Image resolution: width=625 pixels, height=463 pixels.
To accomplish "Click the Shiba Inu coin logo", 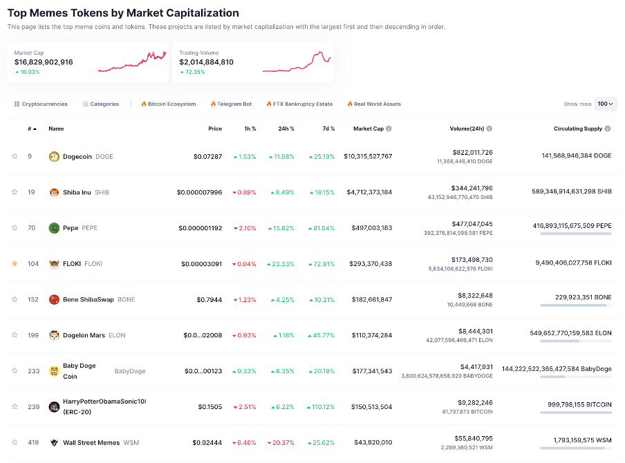I will click(54, 192).
